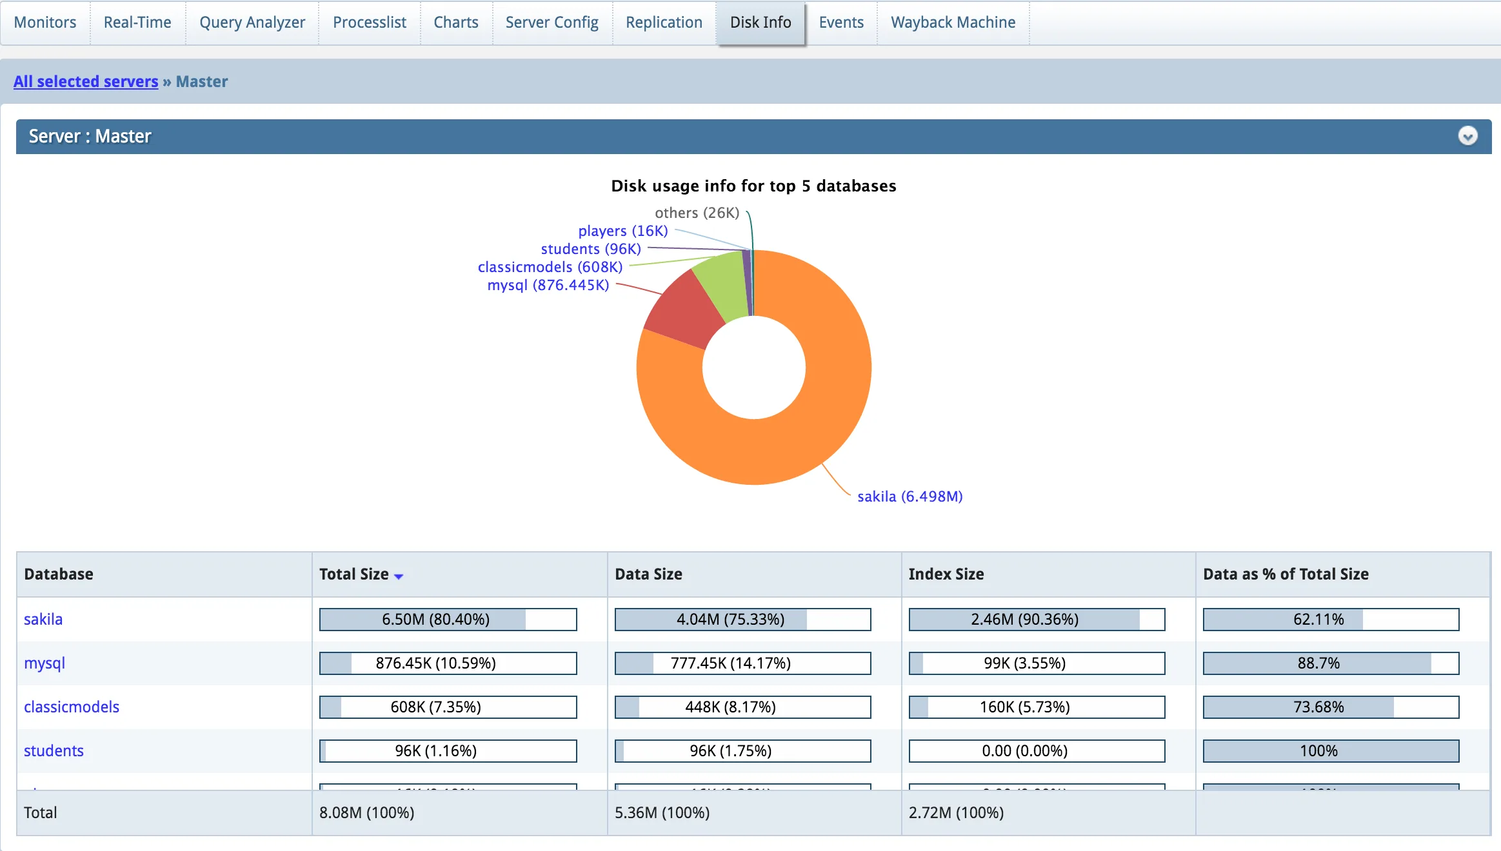Click the sakila (6.498M) chart label
Viewport: 1501px width, 851px height.
pos(910,496)
